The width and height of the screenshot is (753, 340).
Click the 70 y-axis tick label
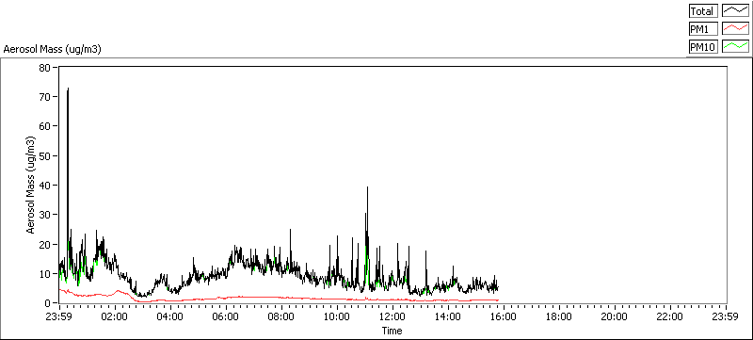[44, 97]
